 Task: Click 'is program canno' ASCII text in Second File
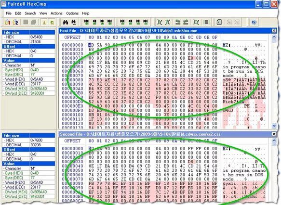244,170
